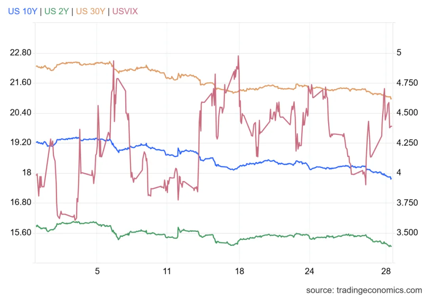Hide the US 30Y legend series
Screen dimensions: 428x297
90,11
